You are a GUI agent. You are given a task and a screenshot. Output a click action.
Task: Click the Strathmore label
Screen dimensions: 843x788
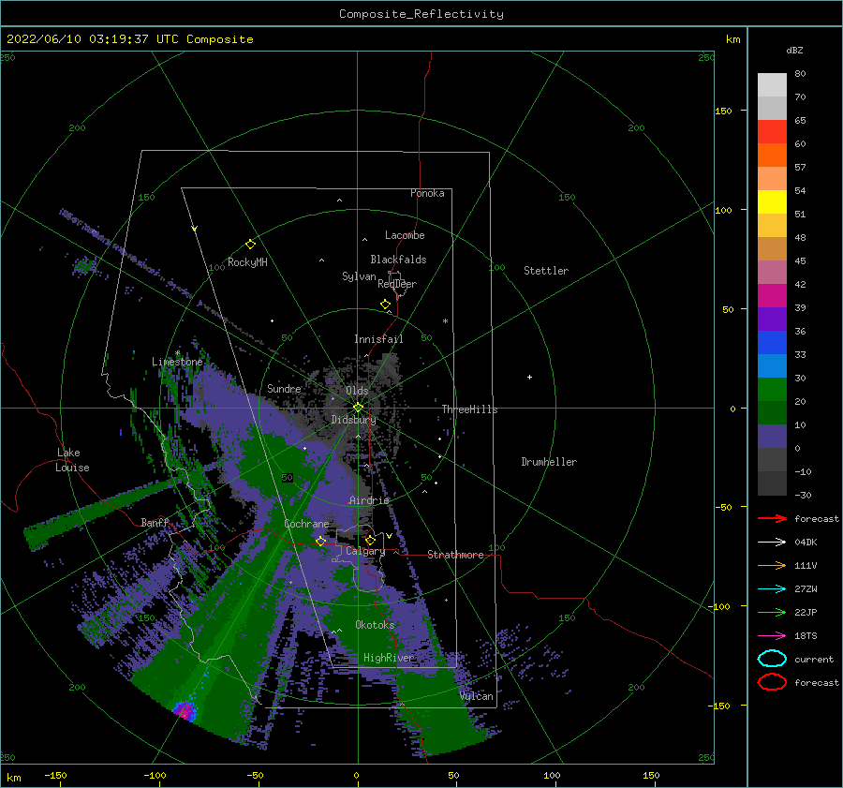click(455, 555)
